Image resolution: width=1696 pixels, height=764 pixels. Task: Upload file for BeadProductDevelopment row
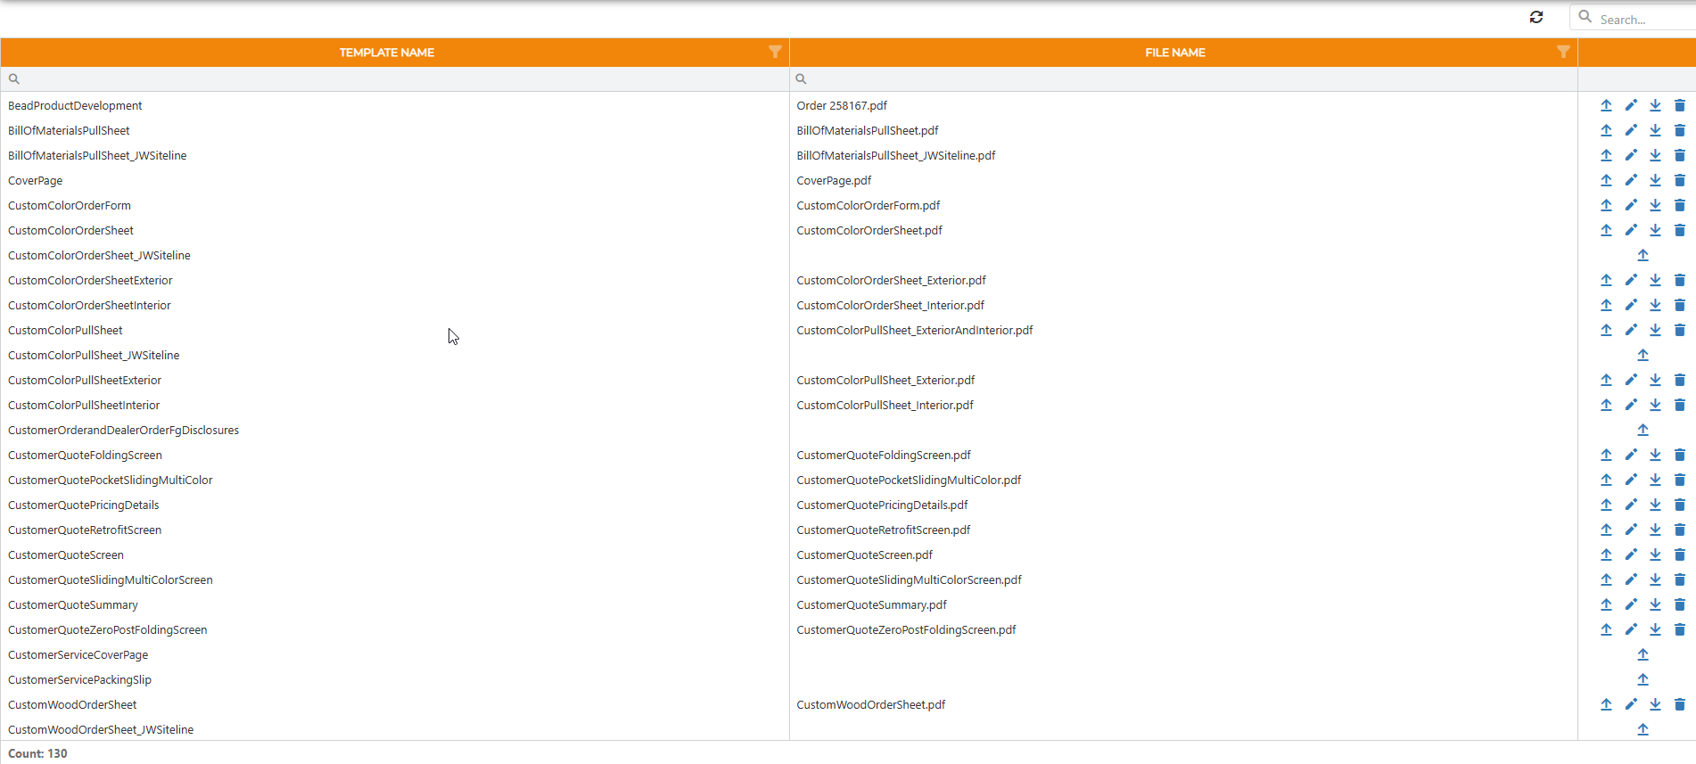pyautogui.click(x=1606, y=105)
